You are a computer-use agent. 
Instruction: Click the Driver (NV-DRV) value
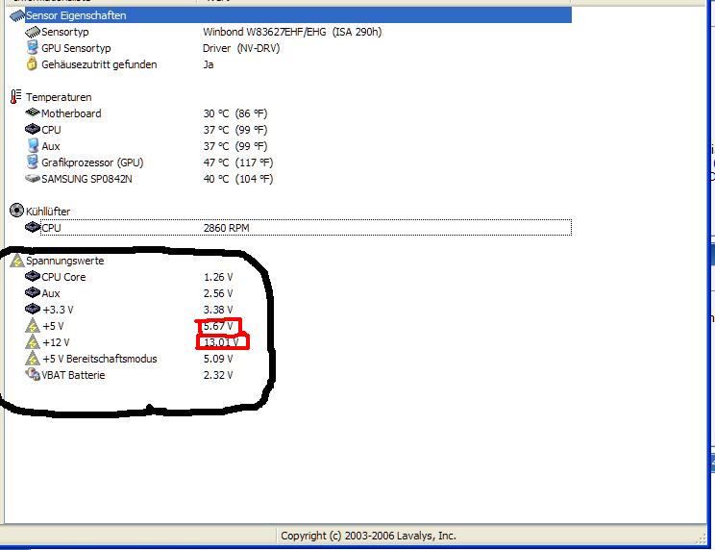tap(241, 48)
